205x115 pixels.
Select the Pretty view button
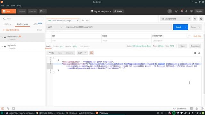pos(51,53)
